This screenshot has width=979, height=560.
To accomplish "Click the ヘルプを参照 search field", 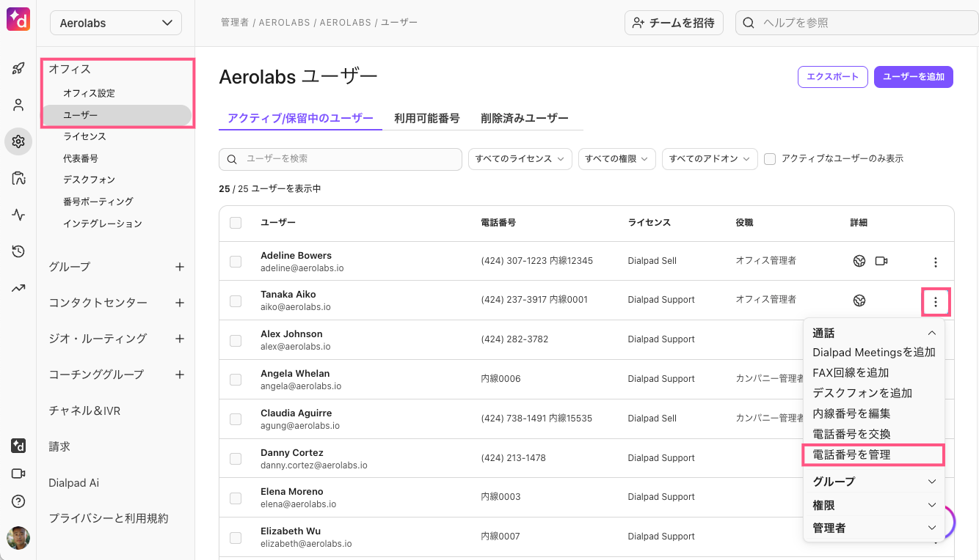I will [x=856, y=23].
